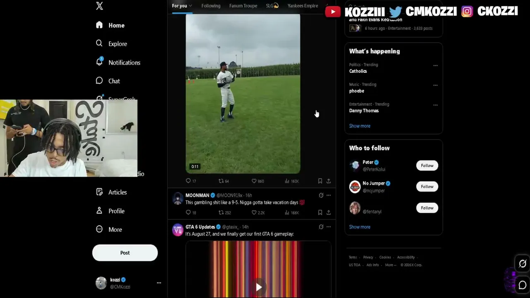
Task: Expand the For you timeline chevron
Action: [190, 6]
